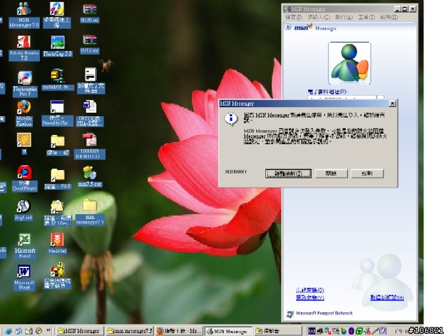Screen dimensions: 448x336
Task: Switch to the last folder taskbar button
Action: [x=278, y=331]
